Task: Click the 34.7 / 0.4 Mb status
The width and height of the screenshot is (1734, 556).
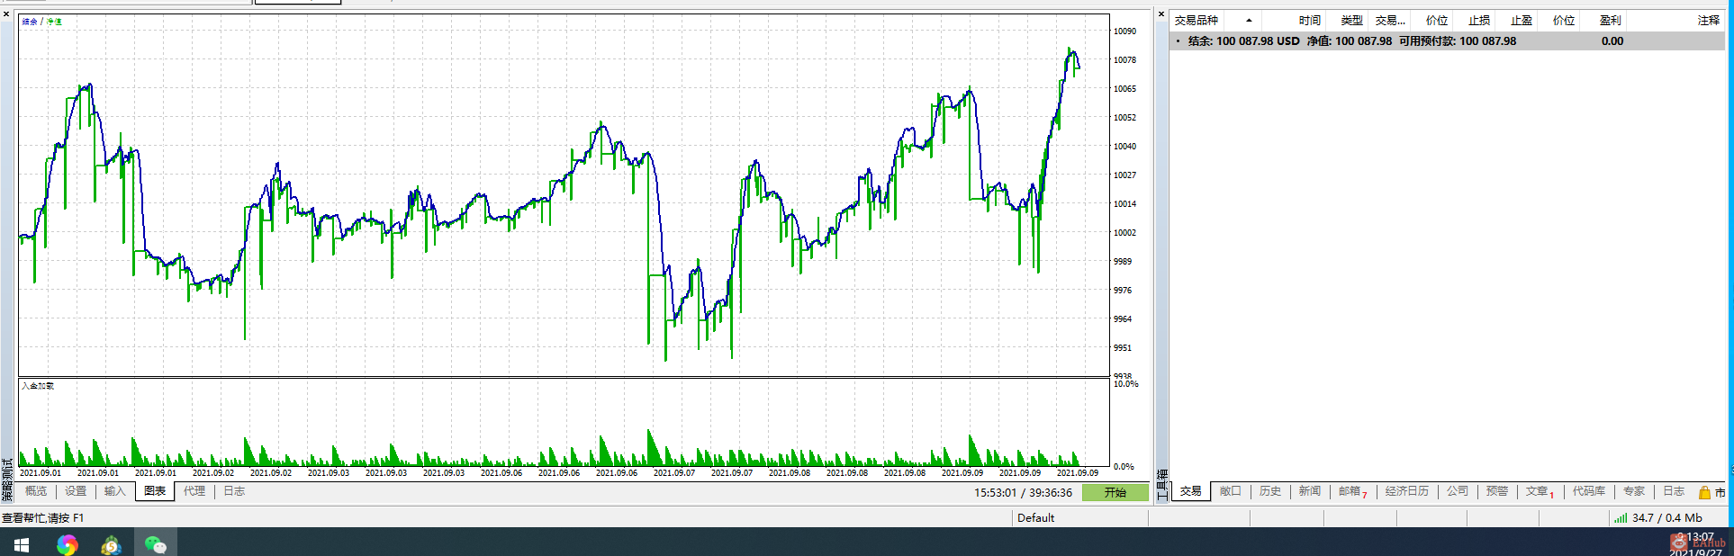Action: (1667, 518)
